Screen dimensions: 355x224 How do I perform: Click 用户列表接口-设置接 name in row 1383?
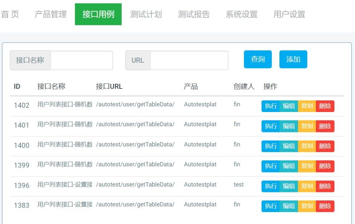[65, 204]
